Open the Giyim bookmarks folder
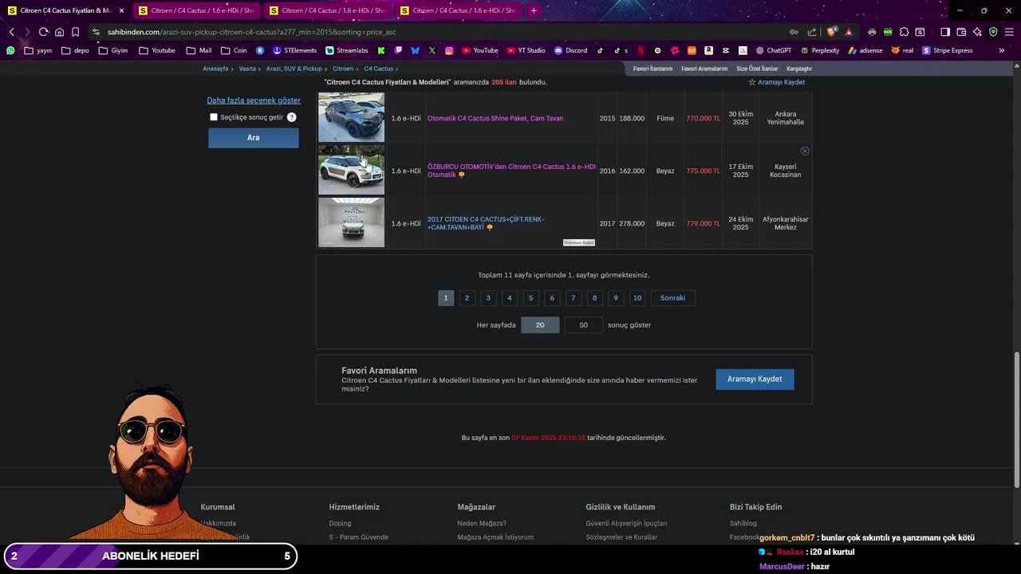The width and height of the screenshot is (1021, 574). (113, 50)
